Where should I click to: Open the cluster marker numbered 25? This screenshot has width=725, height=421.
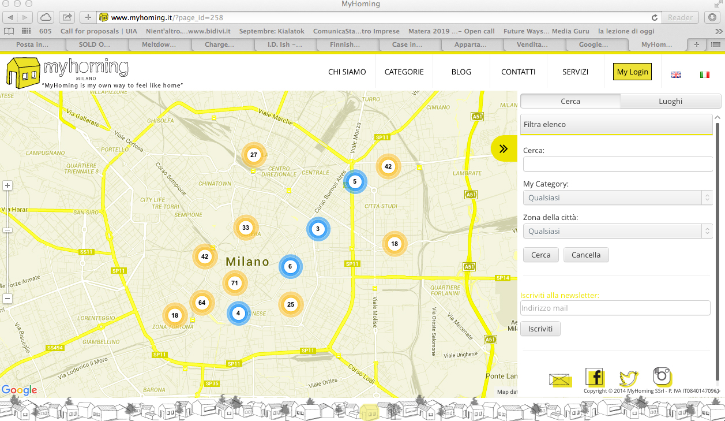[291, 304]
